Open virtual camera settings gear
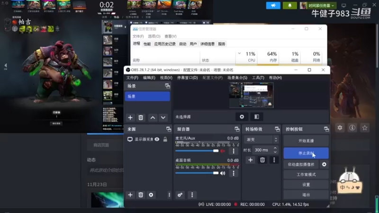The image size is (379, 213). pos(324,164)
